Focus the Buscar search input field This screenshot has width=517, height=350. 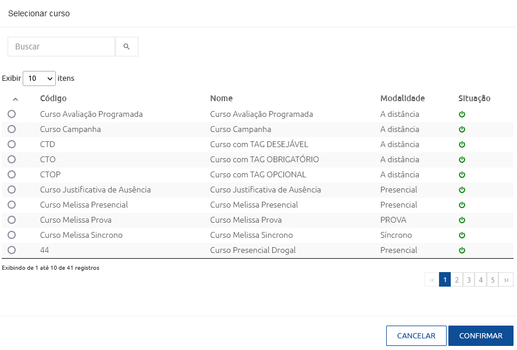click(x=61, y=47)
